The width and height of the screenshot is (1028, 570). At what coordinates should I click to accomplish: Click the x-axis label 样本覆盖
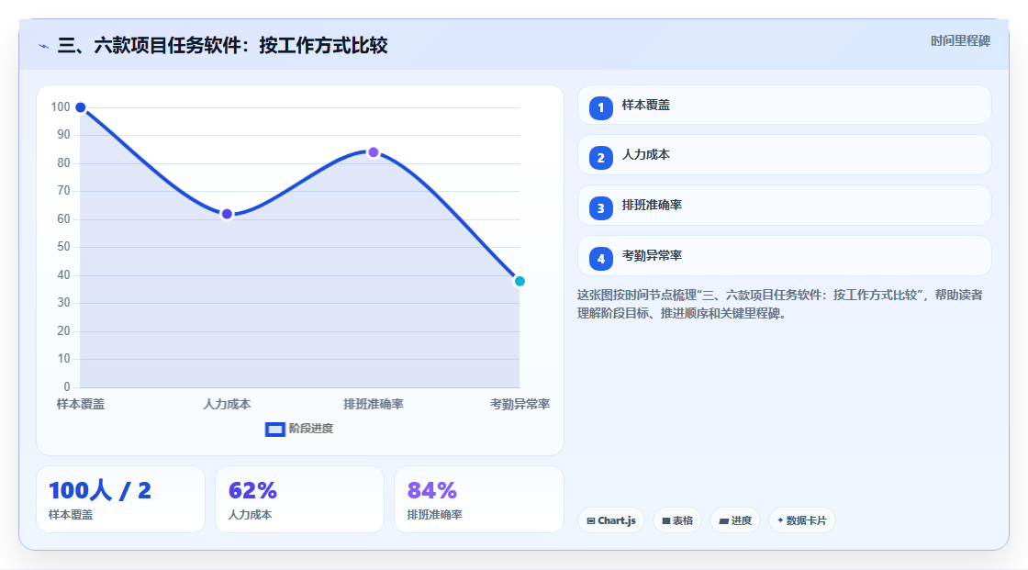[81, 404]
